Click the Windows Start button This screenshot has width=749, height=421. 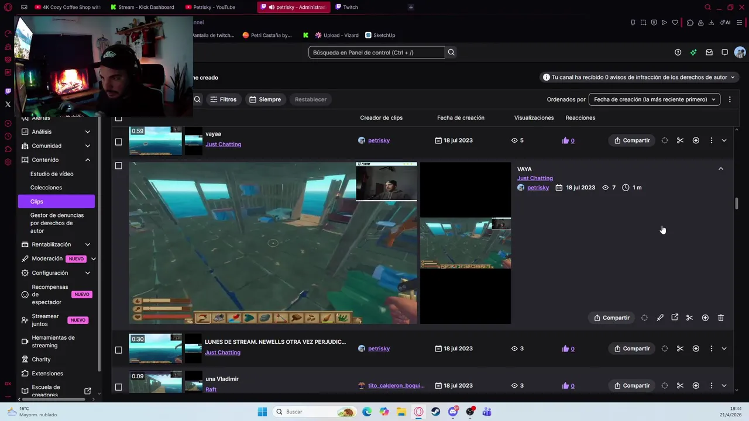[x=262, y=412]
